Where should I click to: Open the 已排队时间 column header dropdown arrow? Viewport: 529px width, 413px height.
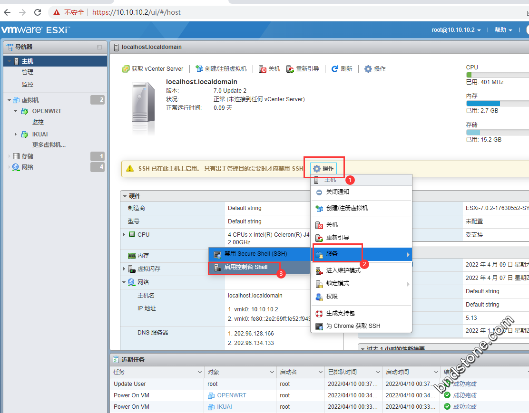378,372
